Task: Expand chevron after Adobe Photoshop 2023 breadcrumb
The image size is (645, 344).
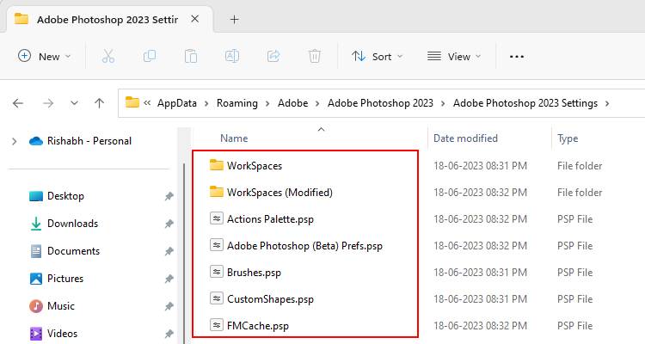Action: pos(443,103)
